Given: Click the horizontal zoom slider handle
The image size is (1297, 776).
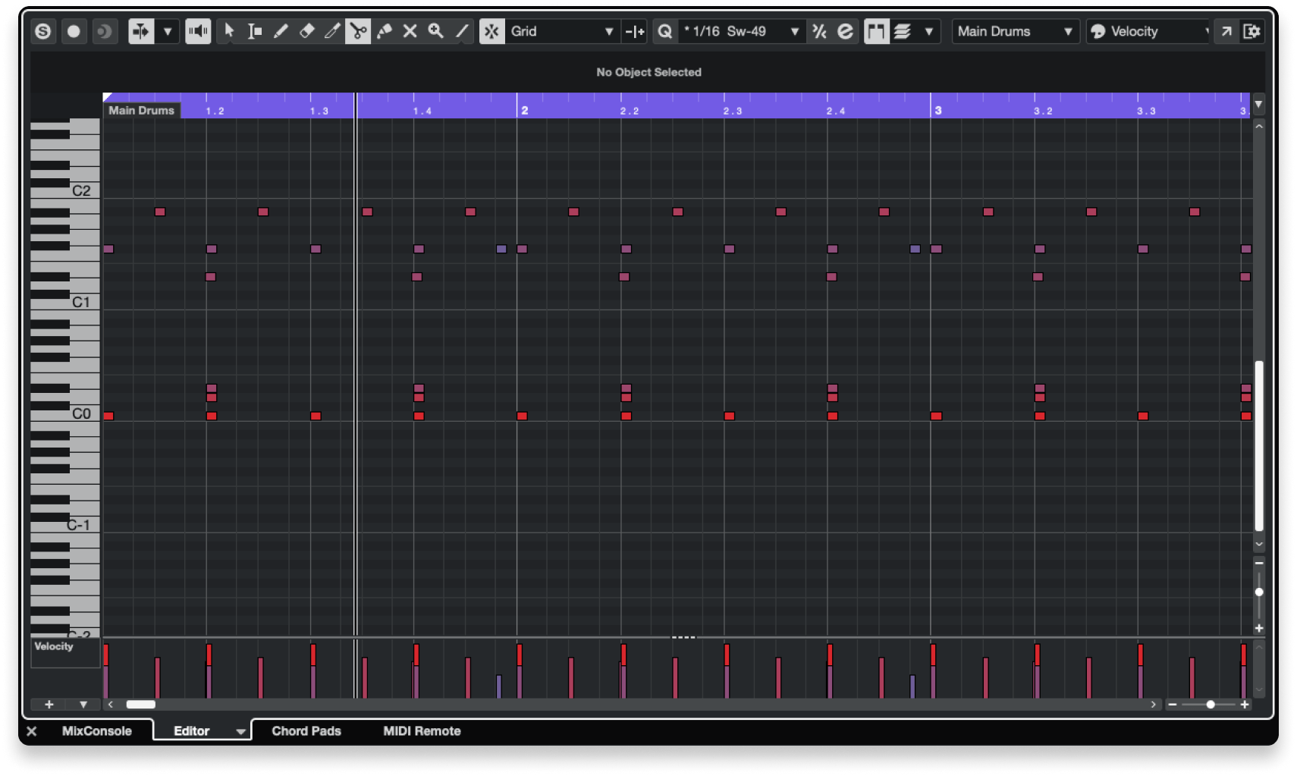Looking at the screenshot, I should tap(1211, 705).
